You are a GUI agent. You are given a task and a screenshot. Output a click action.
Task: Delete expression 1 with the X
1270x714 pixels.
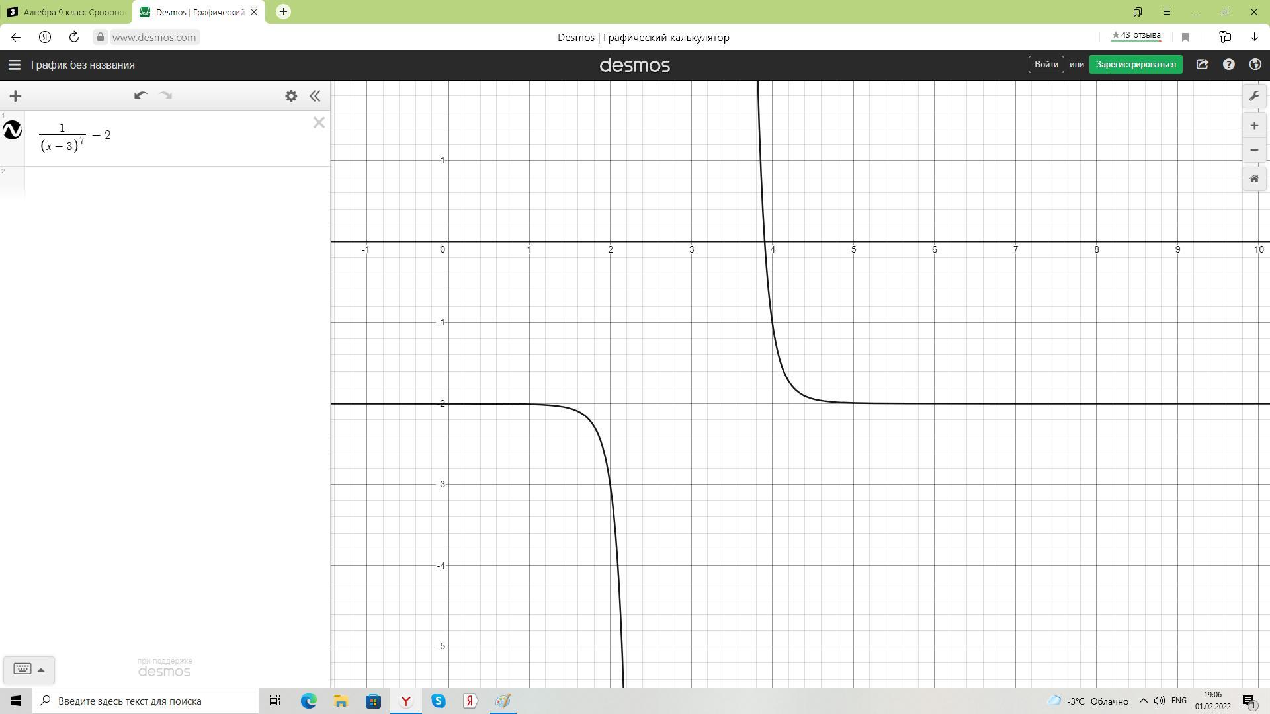[319, 123]
